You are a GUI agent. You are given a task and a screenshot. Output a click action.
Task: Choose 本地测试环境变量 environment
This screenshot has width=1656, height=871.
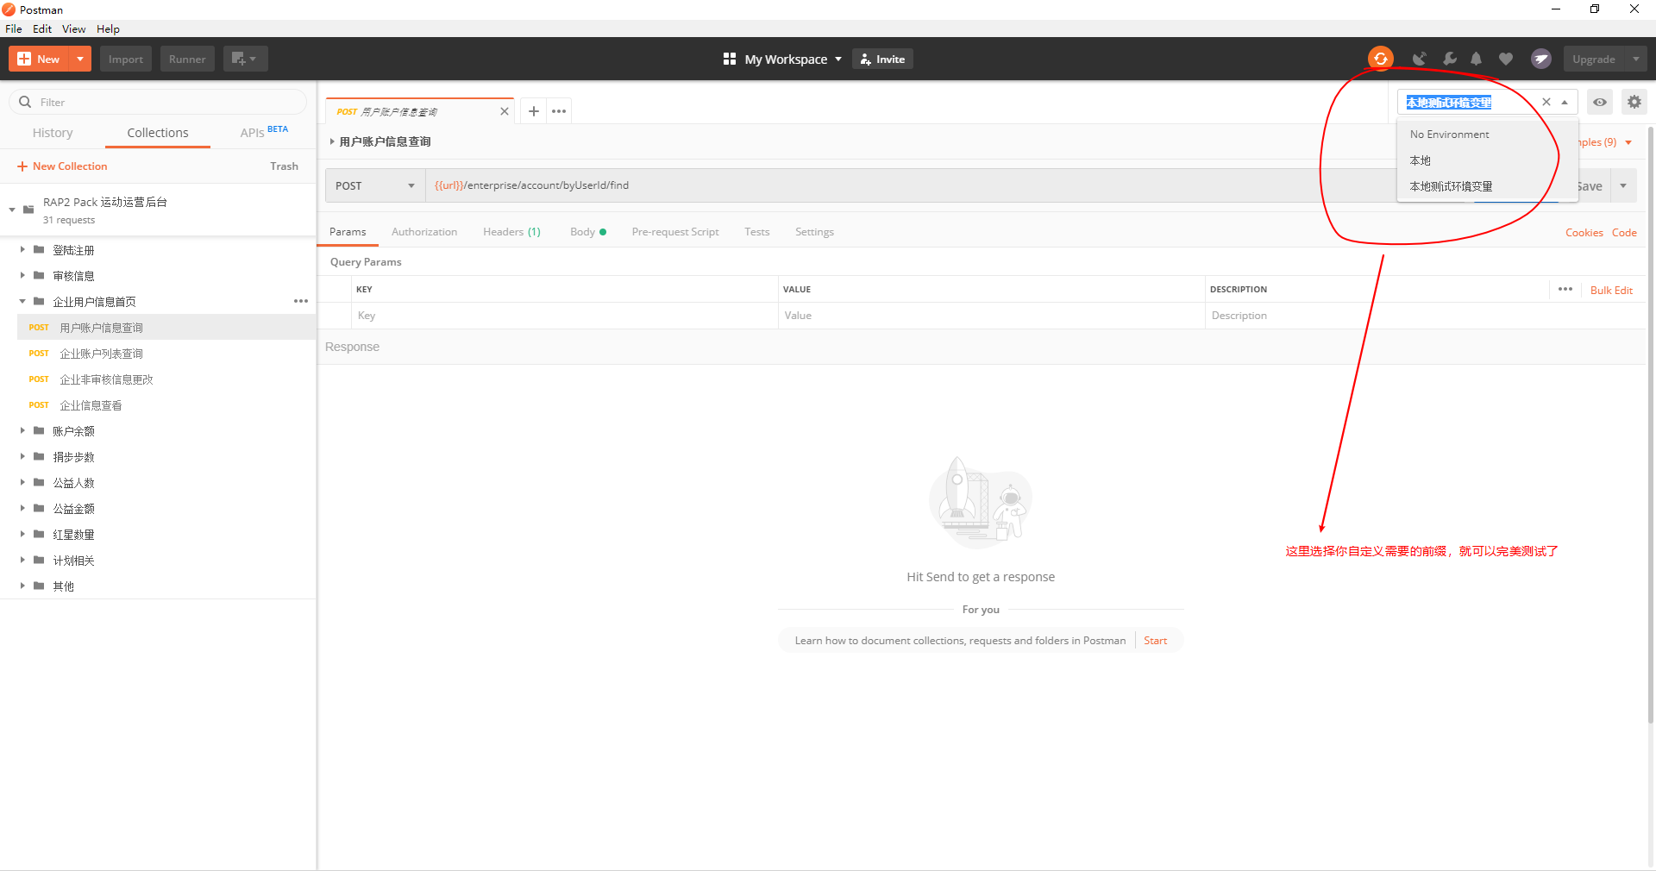(1451, 185)
